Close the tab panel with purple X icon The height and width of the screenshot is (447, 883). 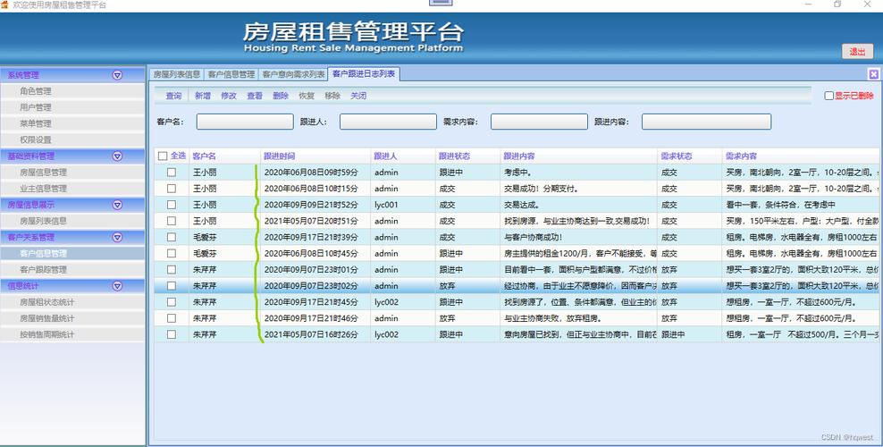click(873, 73)
